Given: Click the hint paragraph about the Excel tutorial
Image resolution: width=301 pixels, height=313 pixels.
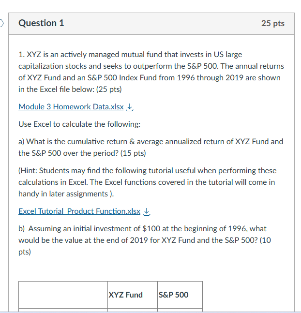Looking at the screenshot, I should [x=148, y=182].
